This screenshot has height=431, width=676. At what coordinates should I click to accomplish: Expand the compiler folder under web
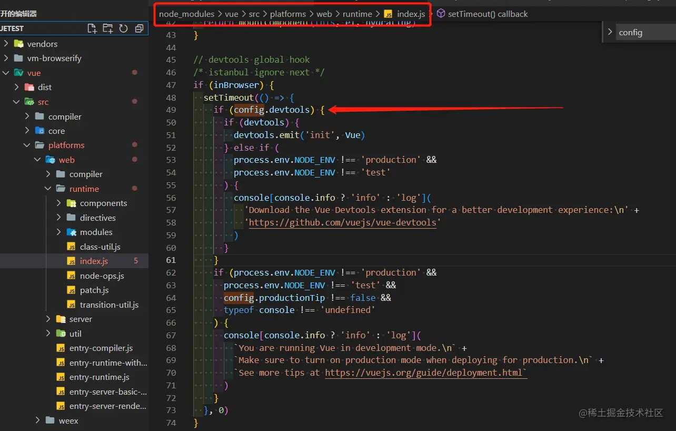(x=48, y=174)
